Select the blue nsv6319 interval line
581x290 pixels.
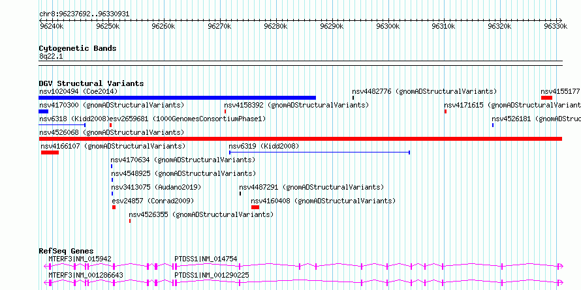pyautogui.click(x=319, y=152)
